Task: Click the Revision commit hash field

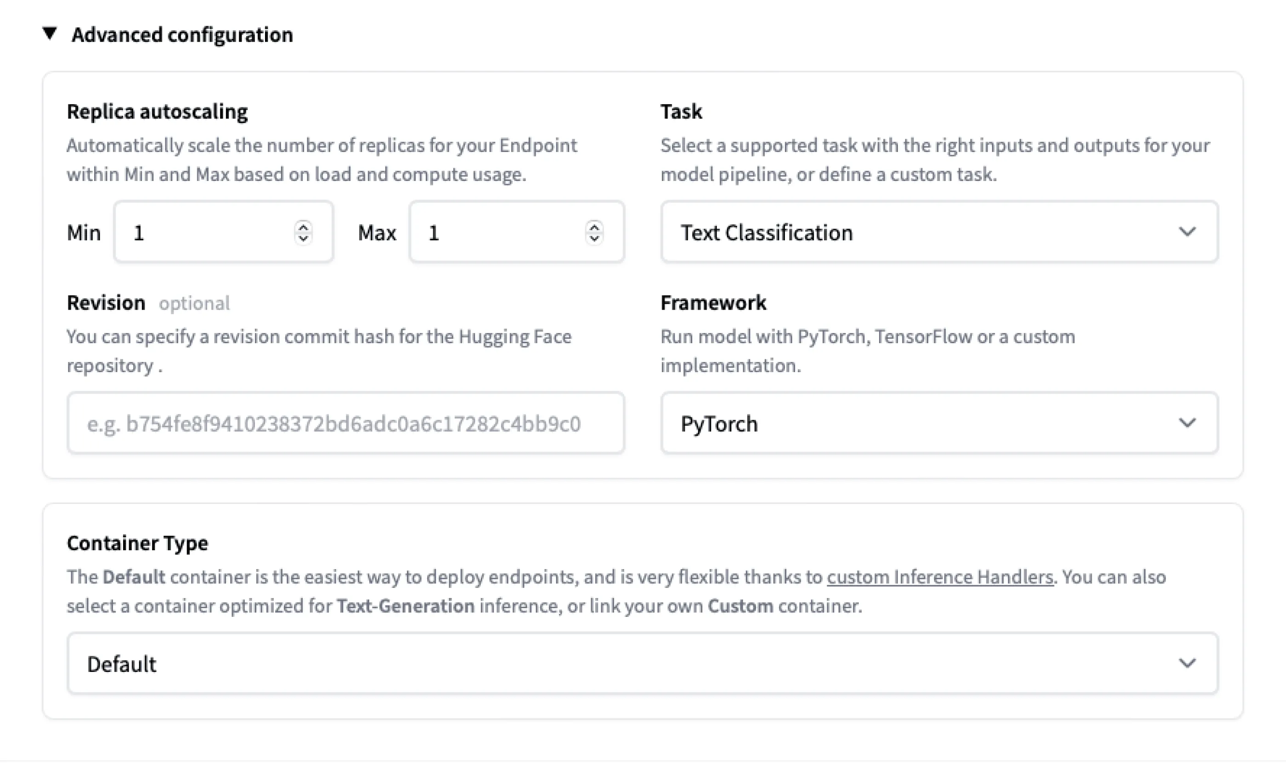Action: 345,423
